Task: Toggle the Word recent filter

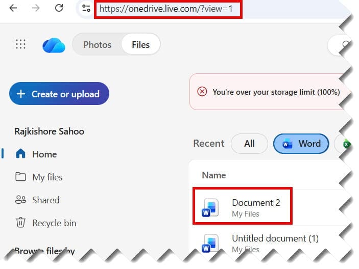Action: point(301,144)
